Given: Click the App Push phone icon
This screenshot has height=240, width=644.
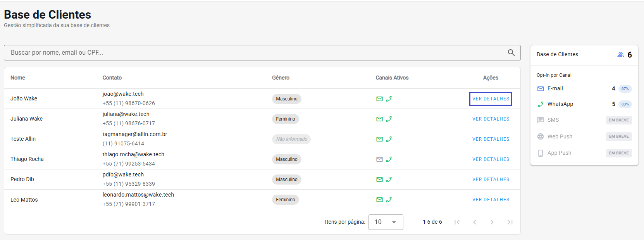Looking at the screenshot, I should coord(541,153).
